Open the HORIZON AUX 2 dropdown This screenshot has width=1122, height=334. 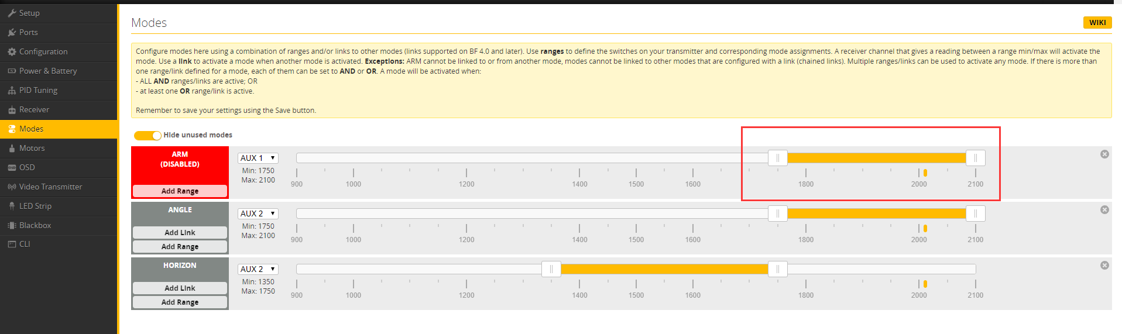tap(258, 269)
